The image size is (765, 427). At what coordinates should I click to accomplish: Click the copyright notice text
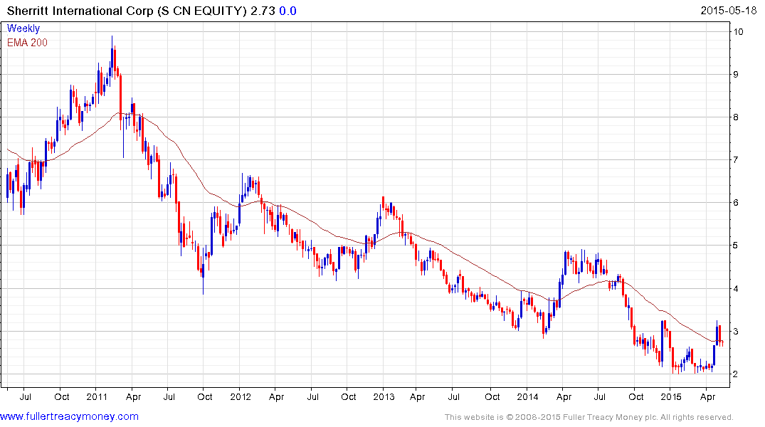(x=589, y=417)
